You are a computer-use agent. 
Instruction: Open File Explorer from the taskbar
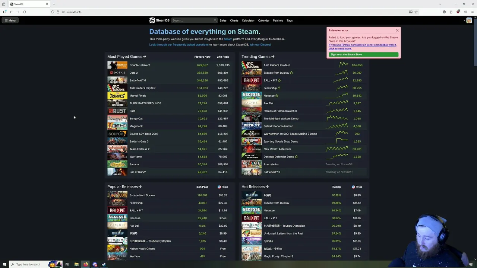tap(76, 264)
